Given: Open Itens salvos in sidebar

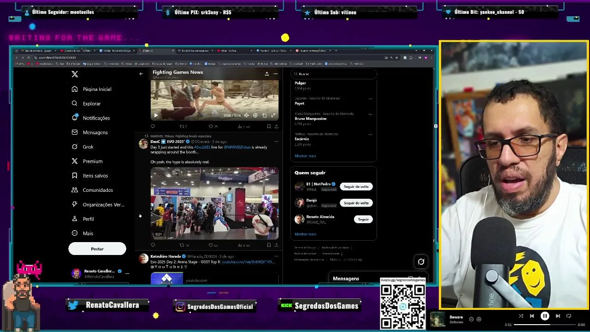Looking at the screenshot, I should coord(90,176).
